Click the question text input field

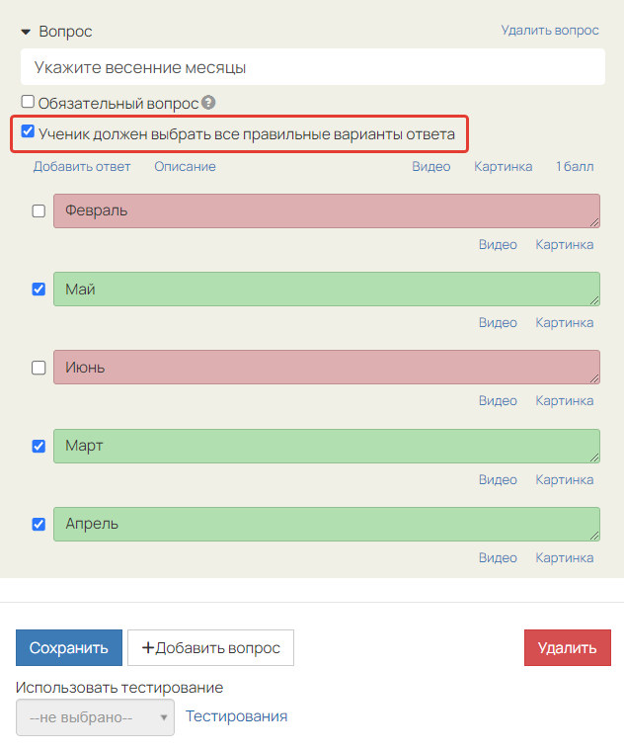[x=312, y=67]
